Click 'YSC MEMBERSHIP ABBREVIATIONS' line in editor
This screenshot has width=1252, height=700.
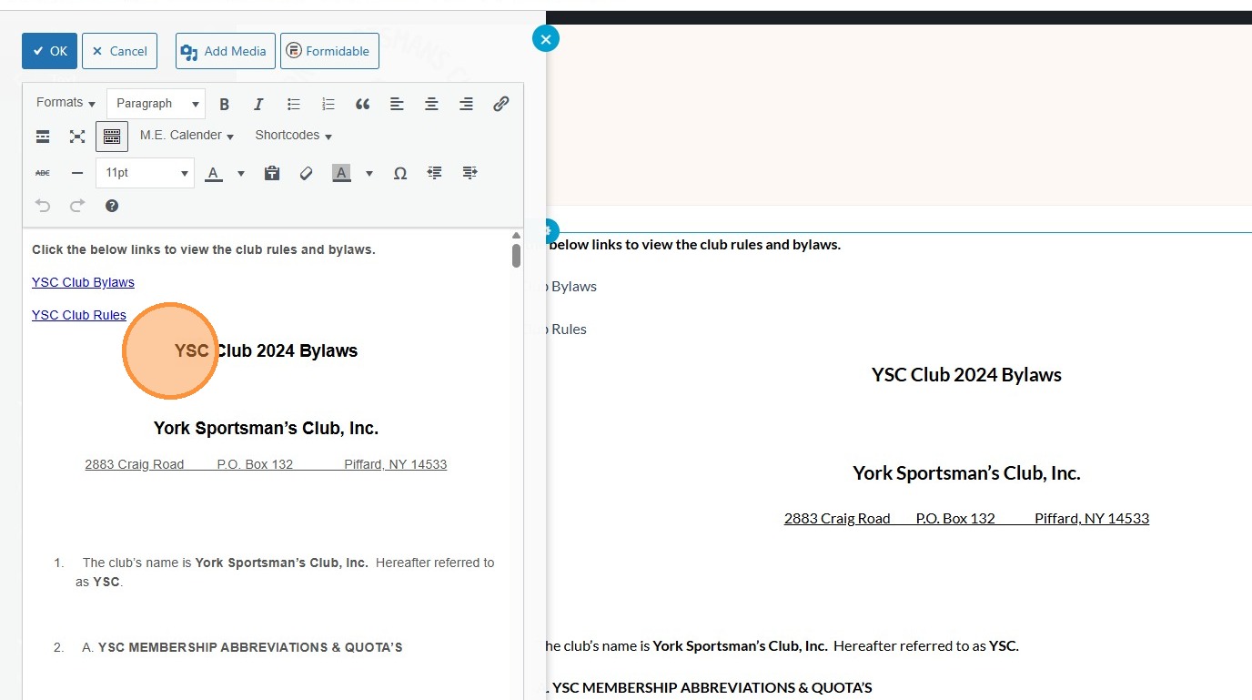[x=250, y=647]
